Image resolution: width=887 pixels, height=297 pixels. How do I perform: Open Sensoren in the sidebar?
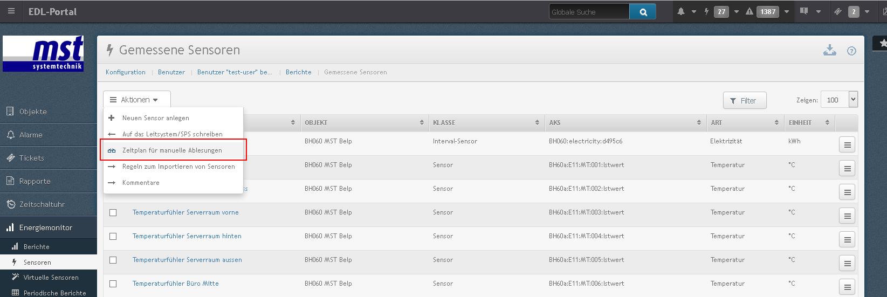pos(49,263)
